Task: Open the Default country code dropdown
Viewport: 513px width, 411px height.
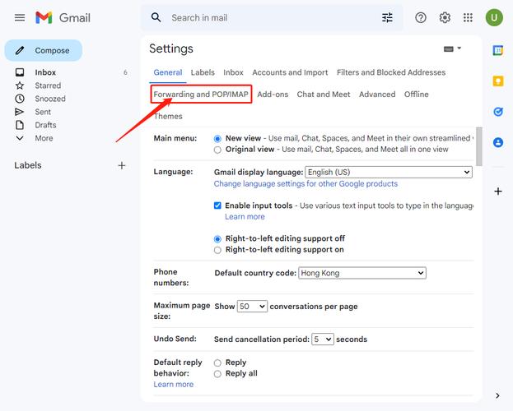Action: [x=361, y=273]
